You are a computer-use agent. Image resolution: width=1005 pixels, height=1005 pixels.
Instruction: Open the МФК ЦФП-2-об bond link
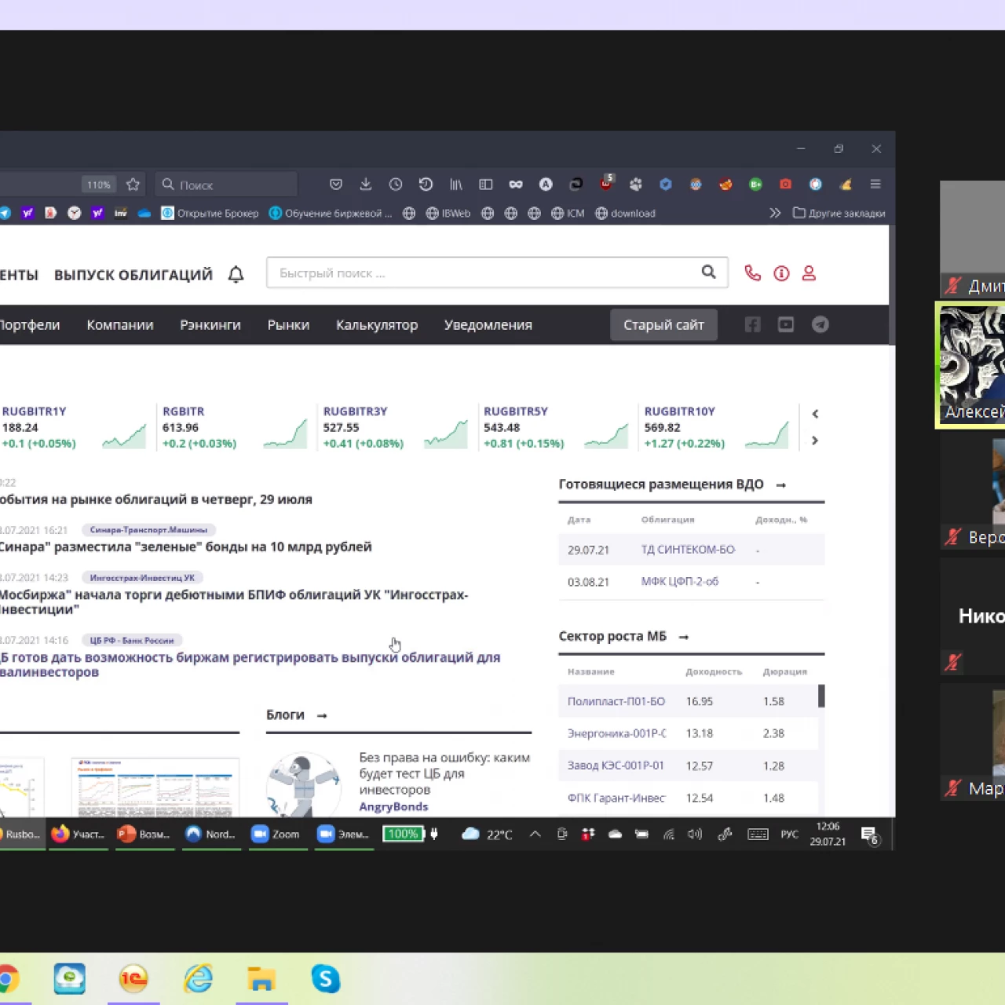coord(680,582)
